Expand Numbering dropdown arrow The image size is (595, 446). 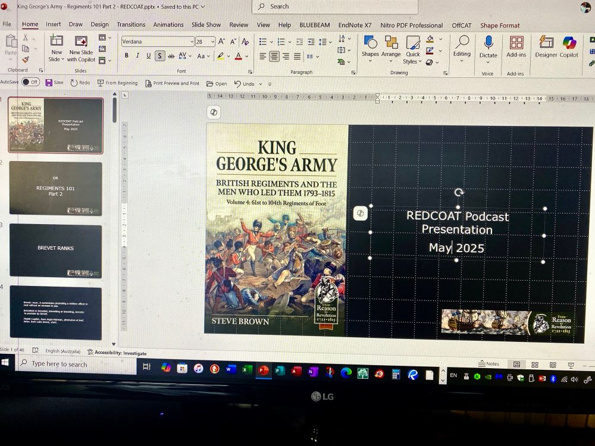pyautogui.click(x=290, y=42)
